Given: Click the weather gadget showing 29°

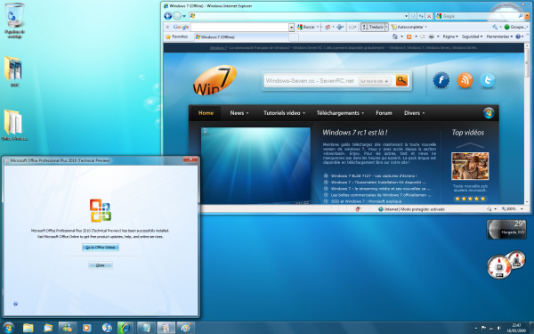Looking at the screenshot, I should tap(506, 229).
